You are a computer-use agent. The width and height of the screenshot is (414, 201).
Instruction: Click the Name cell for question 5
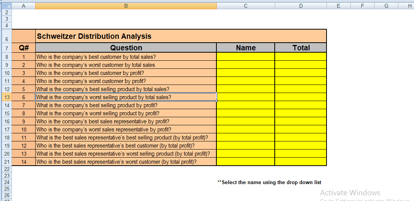click(x=246, y=89)
